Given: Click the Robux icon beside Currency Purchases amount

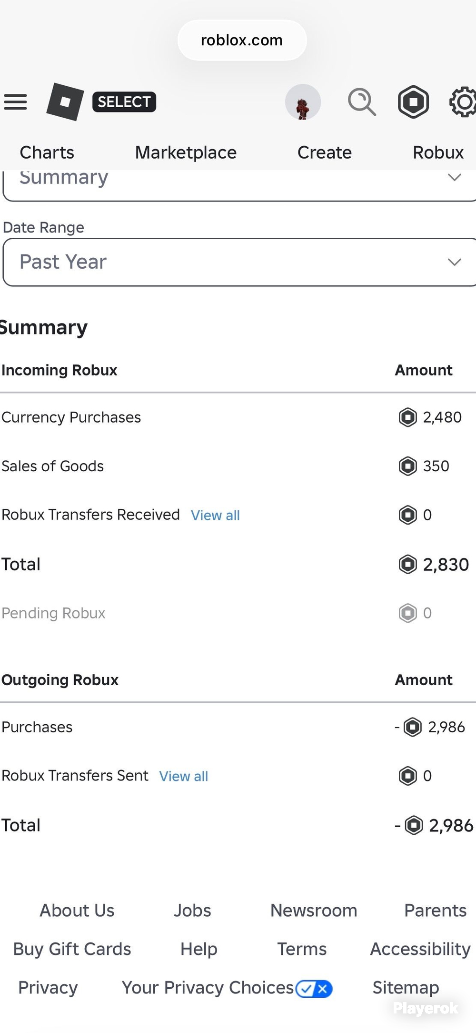Looking at the screenshot, I should pos(407,417).
